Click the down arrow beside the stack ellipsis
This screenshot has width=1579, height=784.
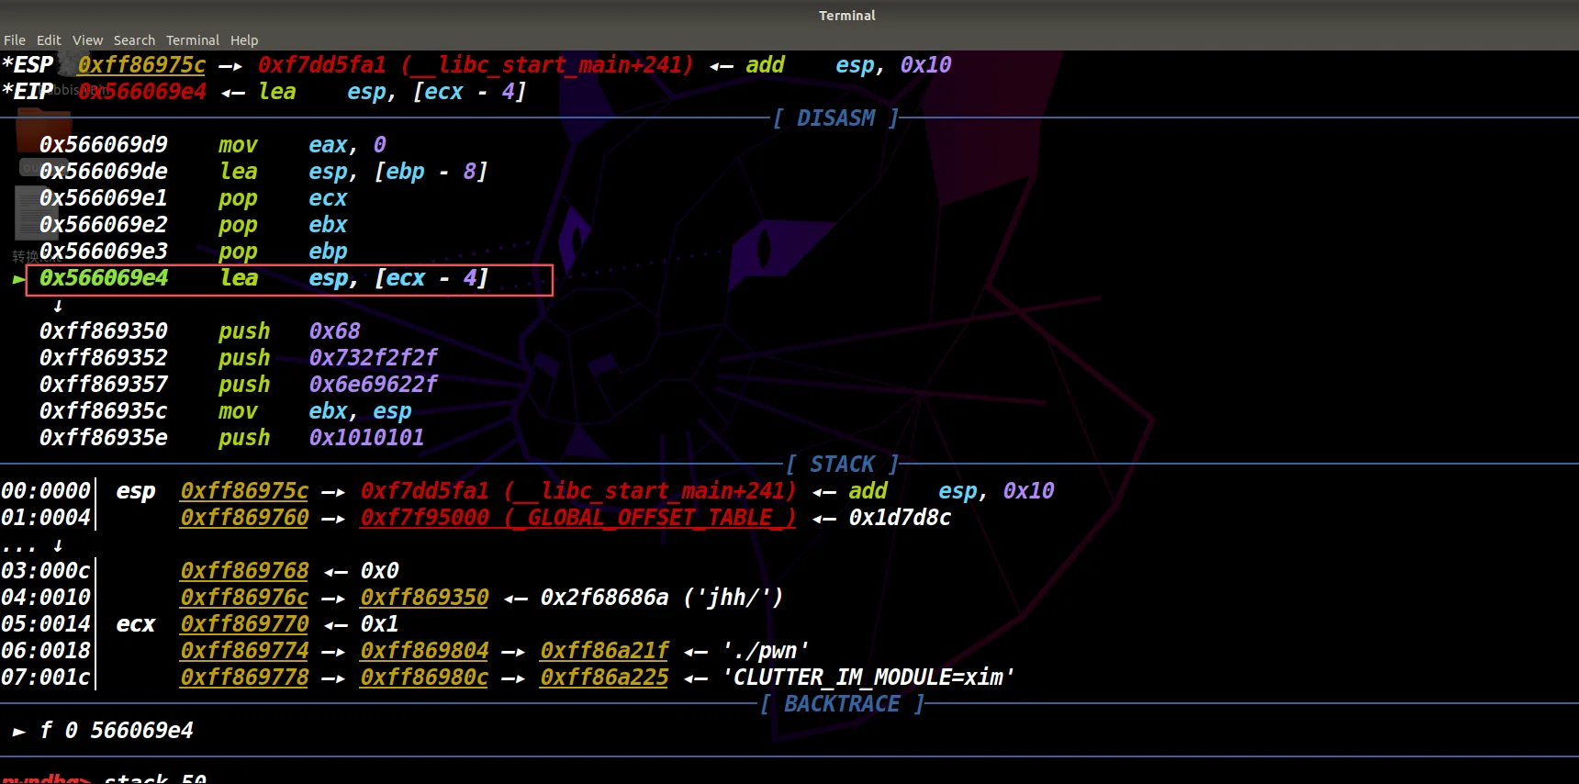(x=58, y=545)
